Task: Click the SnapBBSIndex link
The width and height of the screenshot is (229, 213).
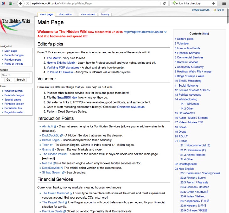Action: pos(67,98)
